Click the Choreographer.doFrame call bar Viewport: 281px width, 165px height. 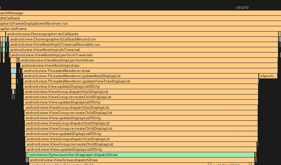point(139,28)
